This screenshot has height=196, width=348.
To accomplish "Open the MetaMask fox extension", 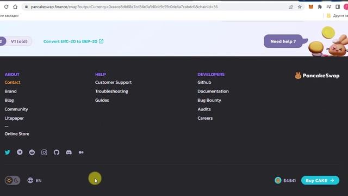I will tap(311, 7).
